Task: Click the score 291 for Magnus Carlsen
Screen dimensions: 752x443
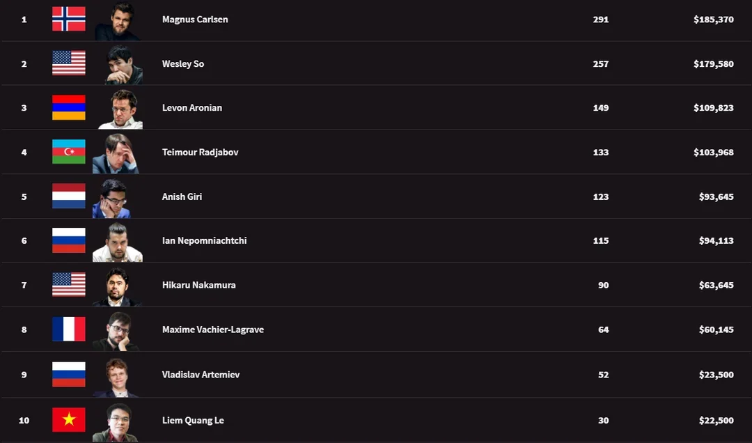Action: point(600,19)
